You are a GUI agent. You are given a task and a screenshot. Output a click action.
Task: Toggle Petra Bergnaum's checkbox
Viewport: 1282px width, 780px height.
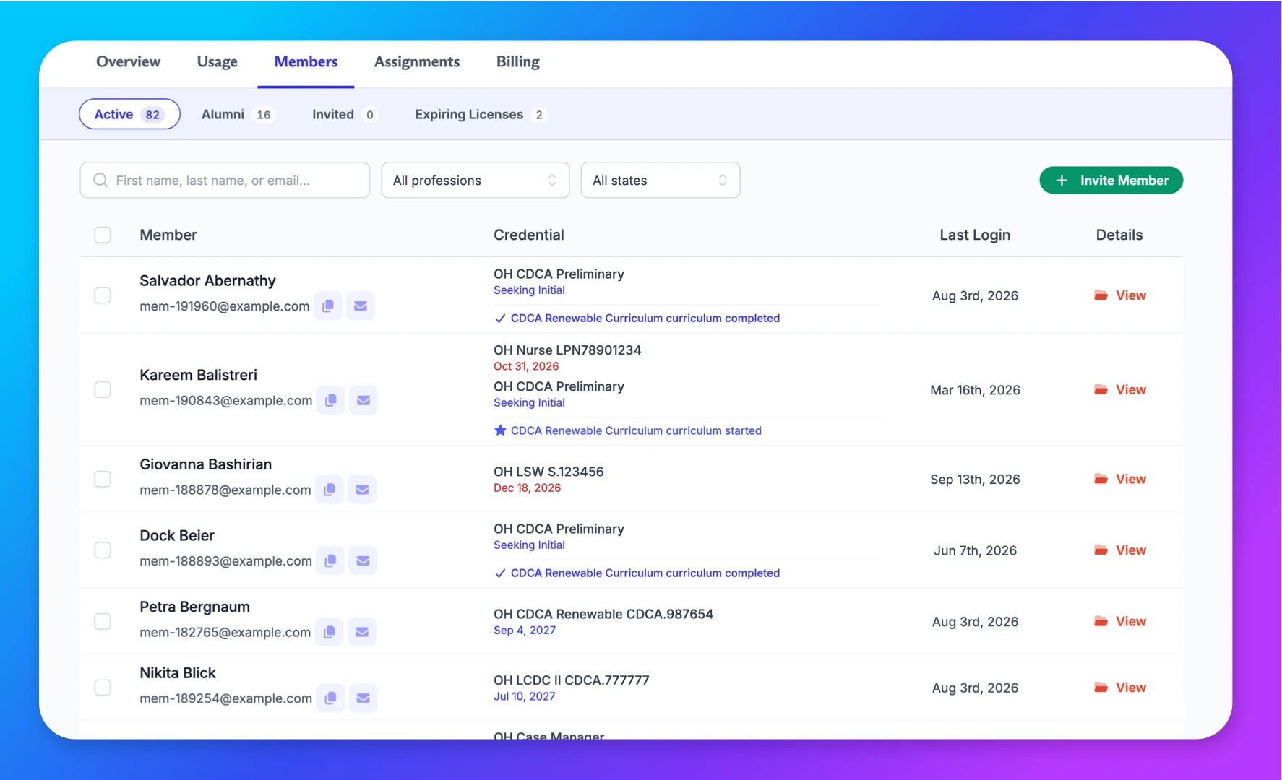[x=103, y=622]
